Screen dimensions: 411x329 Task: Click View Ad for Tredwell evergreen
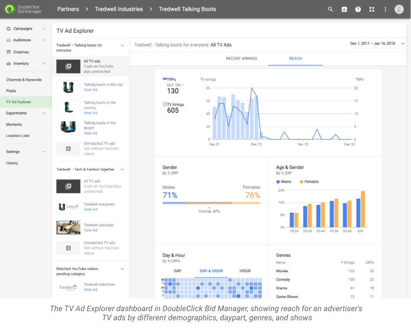(x=90, y=209)
